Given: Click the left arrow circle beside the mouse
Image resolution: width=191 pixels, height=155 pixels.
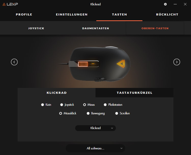Looking at the screenshot, I should click(x=14, y=62).
